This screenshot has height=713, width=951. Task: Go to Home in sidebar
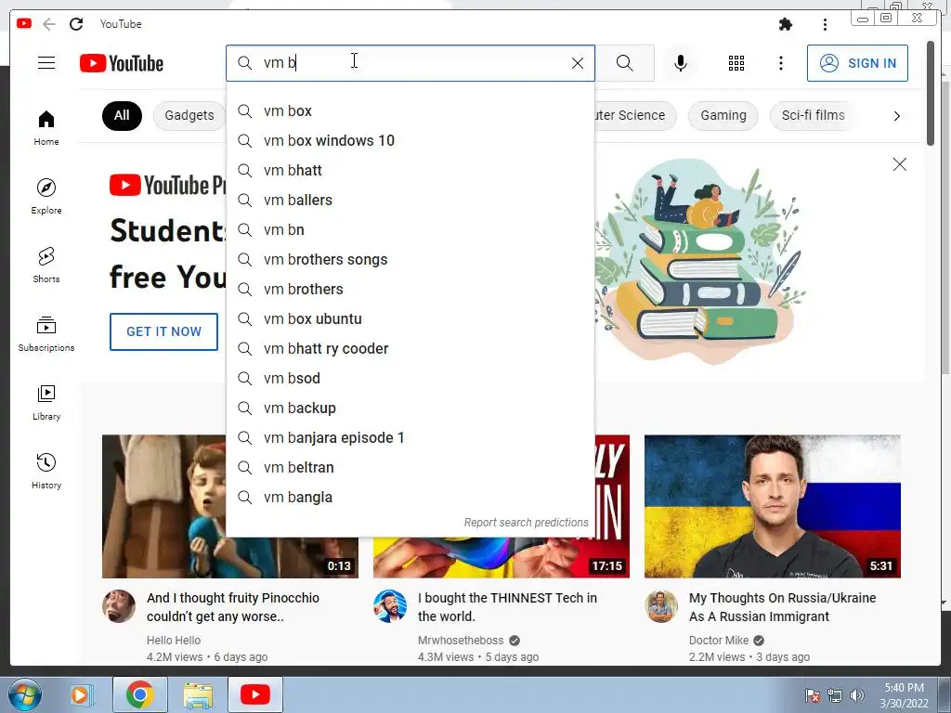(46, 127)
